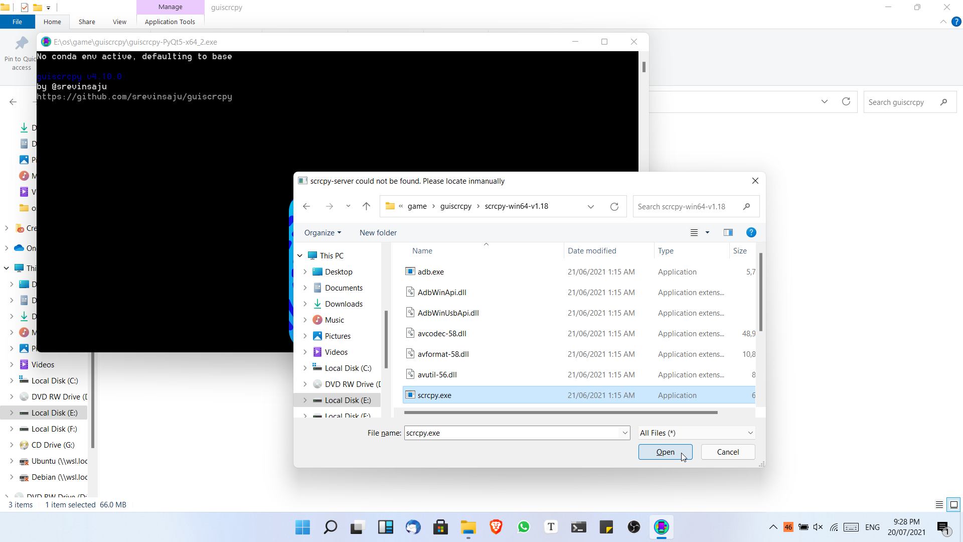The height and width of the screenshot is (542, 963).
Task: Switch to Share ribbon tab
Action: click(x=87, y=22)
